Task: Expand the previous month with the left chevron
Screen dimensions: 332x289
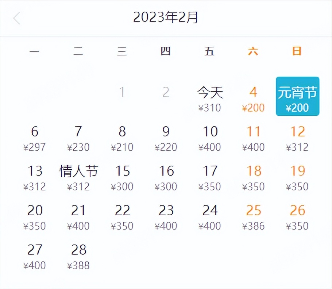Action: tap(16, 18)
